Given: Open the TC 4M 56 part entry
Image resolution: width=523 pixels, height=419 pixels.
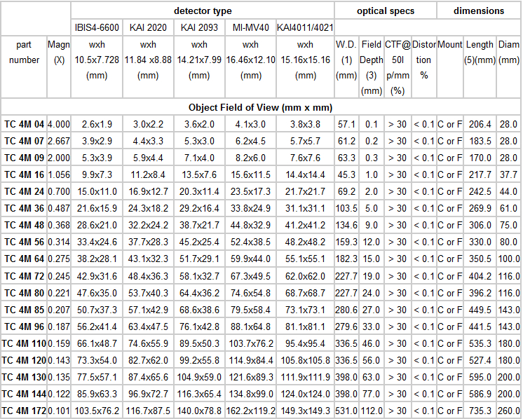Looking at the screenshot, I should [25, 242].
